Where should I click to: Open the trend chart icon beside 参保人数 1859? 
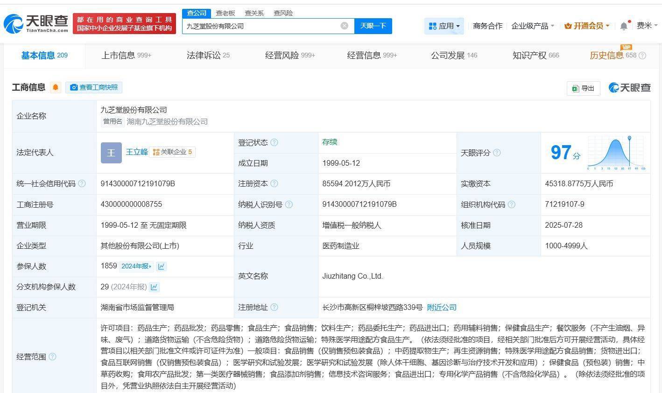coord(161,266)
